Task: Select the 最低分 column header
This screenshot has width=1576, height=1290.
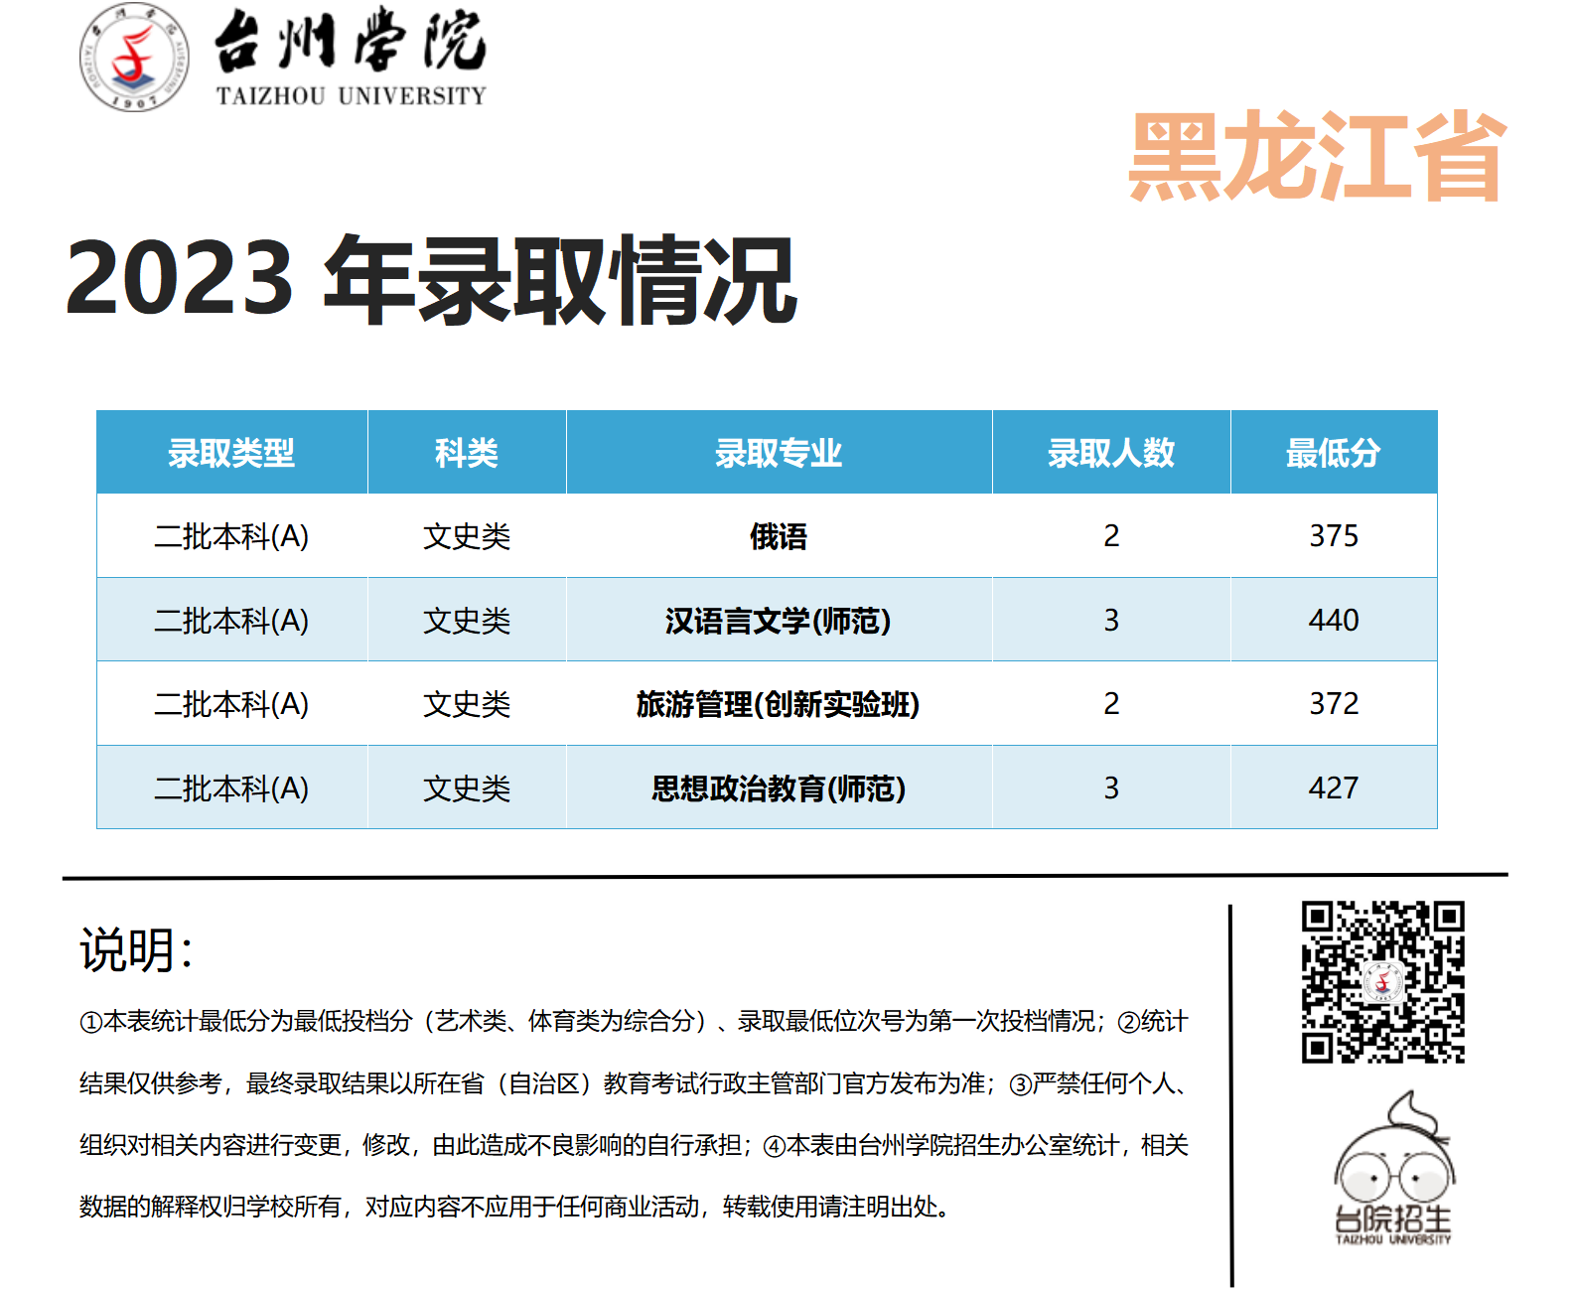Action: [1334, 453]
